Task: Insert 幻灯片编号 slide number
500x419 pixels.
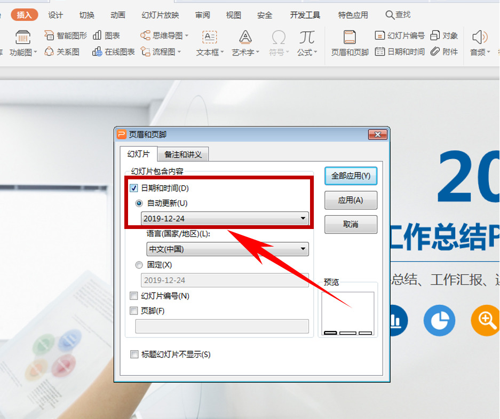Action: [x=400, y=35]
